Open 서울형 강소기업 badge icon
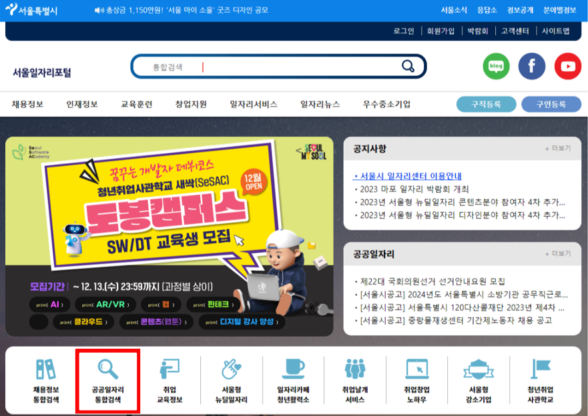The image size is (588, 416). [479, 369]
